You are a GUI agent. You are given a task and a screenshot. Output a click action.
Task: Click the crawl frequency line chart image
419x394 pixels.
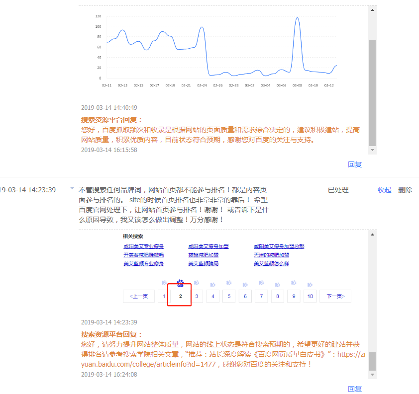(x=219, y=50)
